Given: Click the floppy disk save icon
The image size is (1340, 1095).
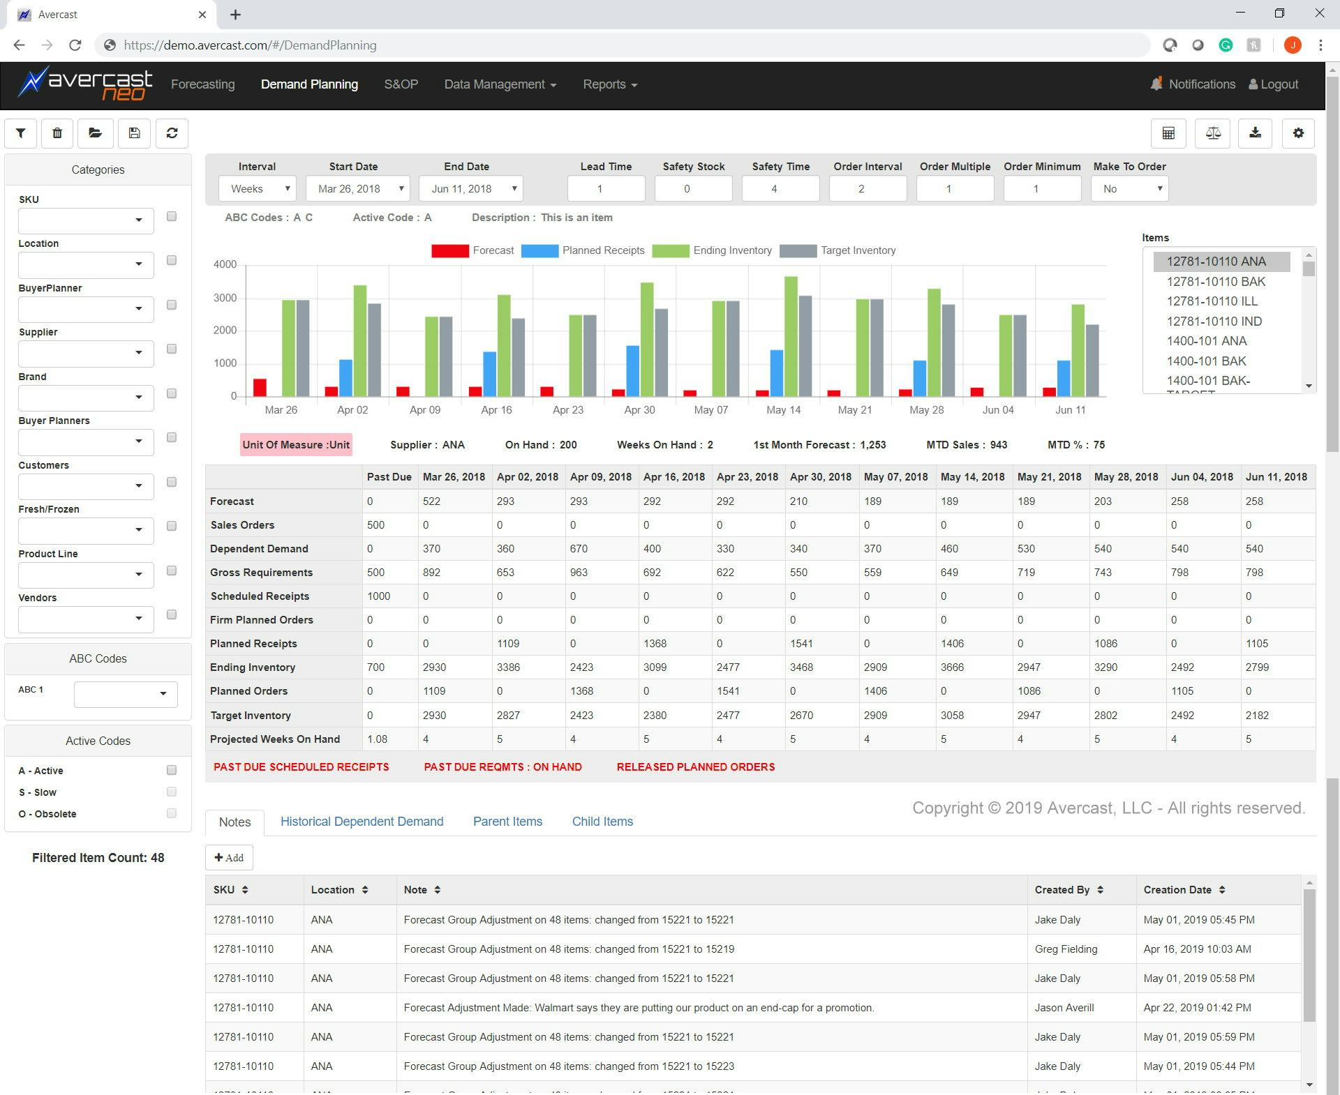Looking at the screenshot, I should coord(134,133).
